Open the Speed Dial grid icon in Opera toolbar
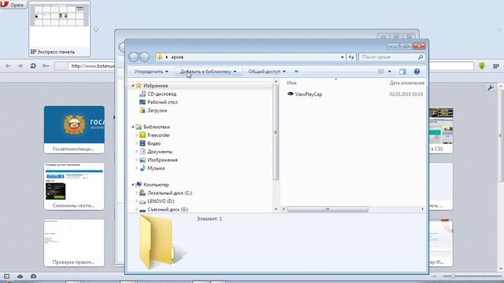This screenshot has height=283, width=504. [x=495, y=66]
